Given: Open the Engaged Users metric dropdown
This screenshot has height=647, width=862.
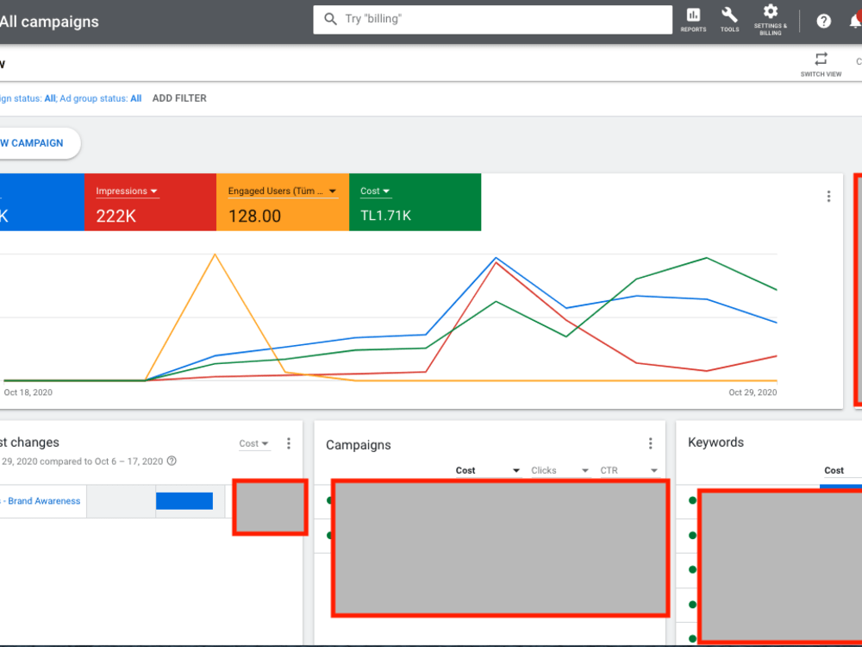Looking at the screenshot, I should tap(283, 192).
